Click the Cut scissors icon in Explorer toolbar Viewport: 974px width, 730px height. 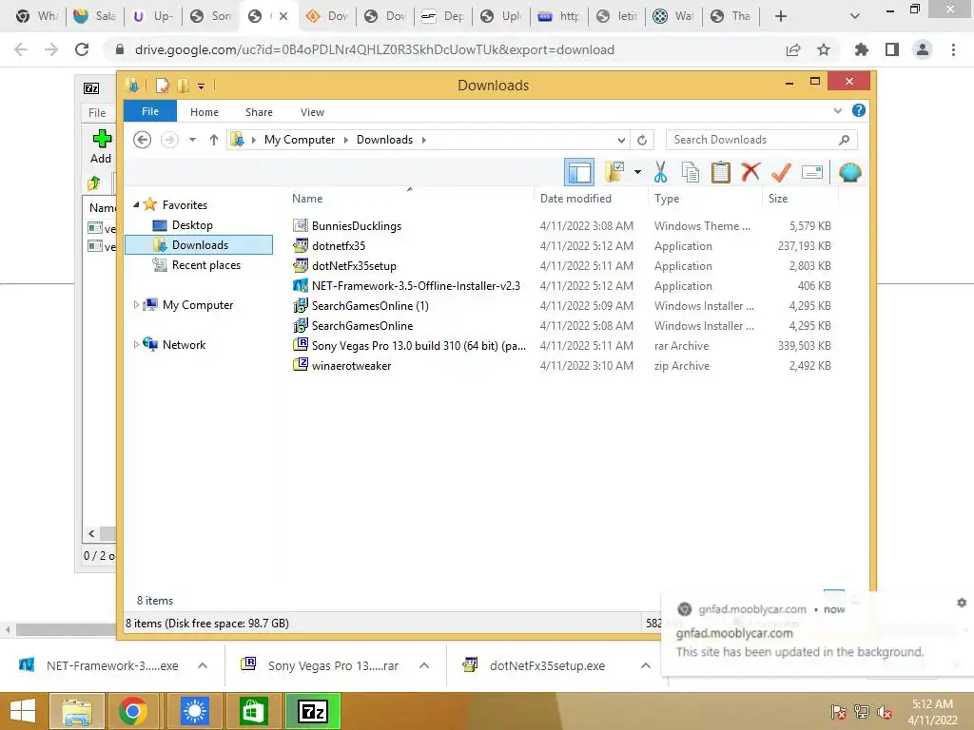tap(660, 172)
